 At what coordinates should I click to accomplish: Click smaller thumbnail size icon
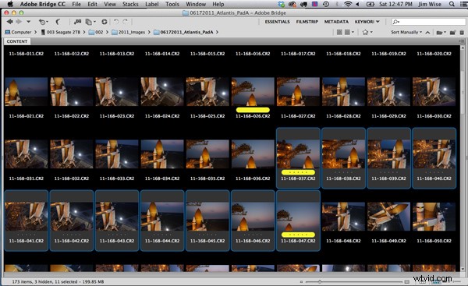pyautogui.click(x=301, y=281)
